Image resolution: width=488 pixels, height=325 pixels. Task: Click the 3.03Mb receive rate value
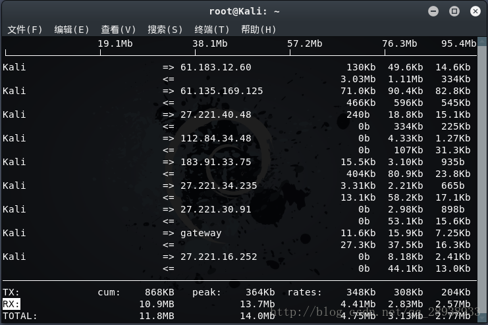[358, 79]
